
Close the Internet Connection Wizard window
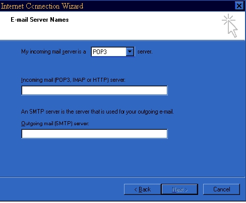239,6
